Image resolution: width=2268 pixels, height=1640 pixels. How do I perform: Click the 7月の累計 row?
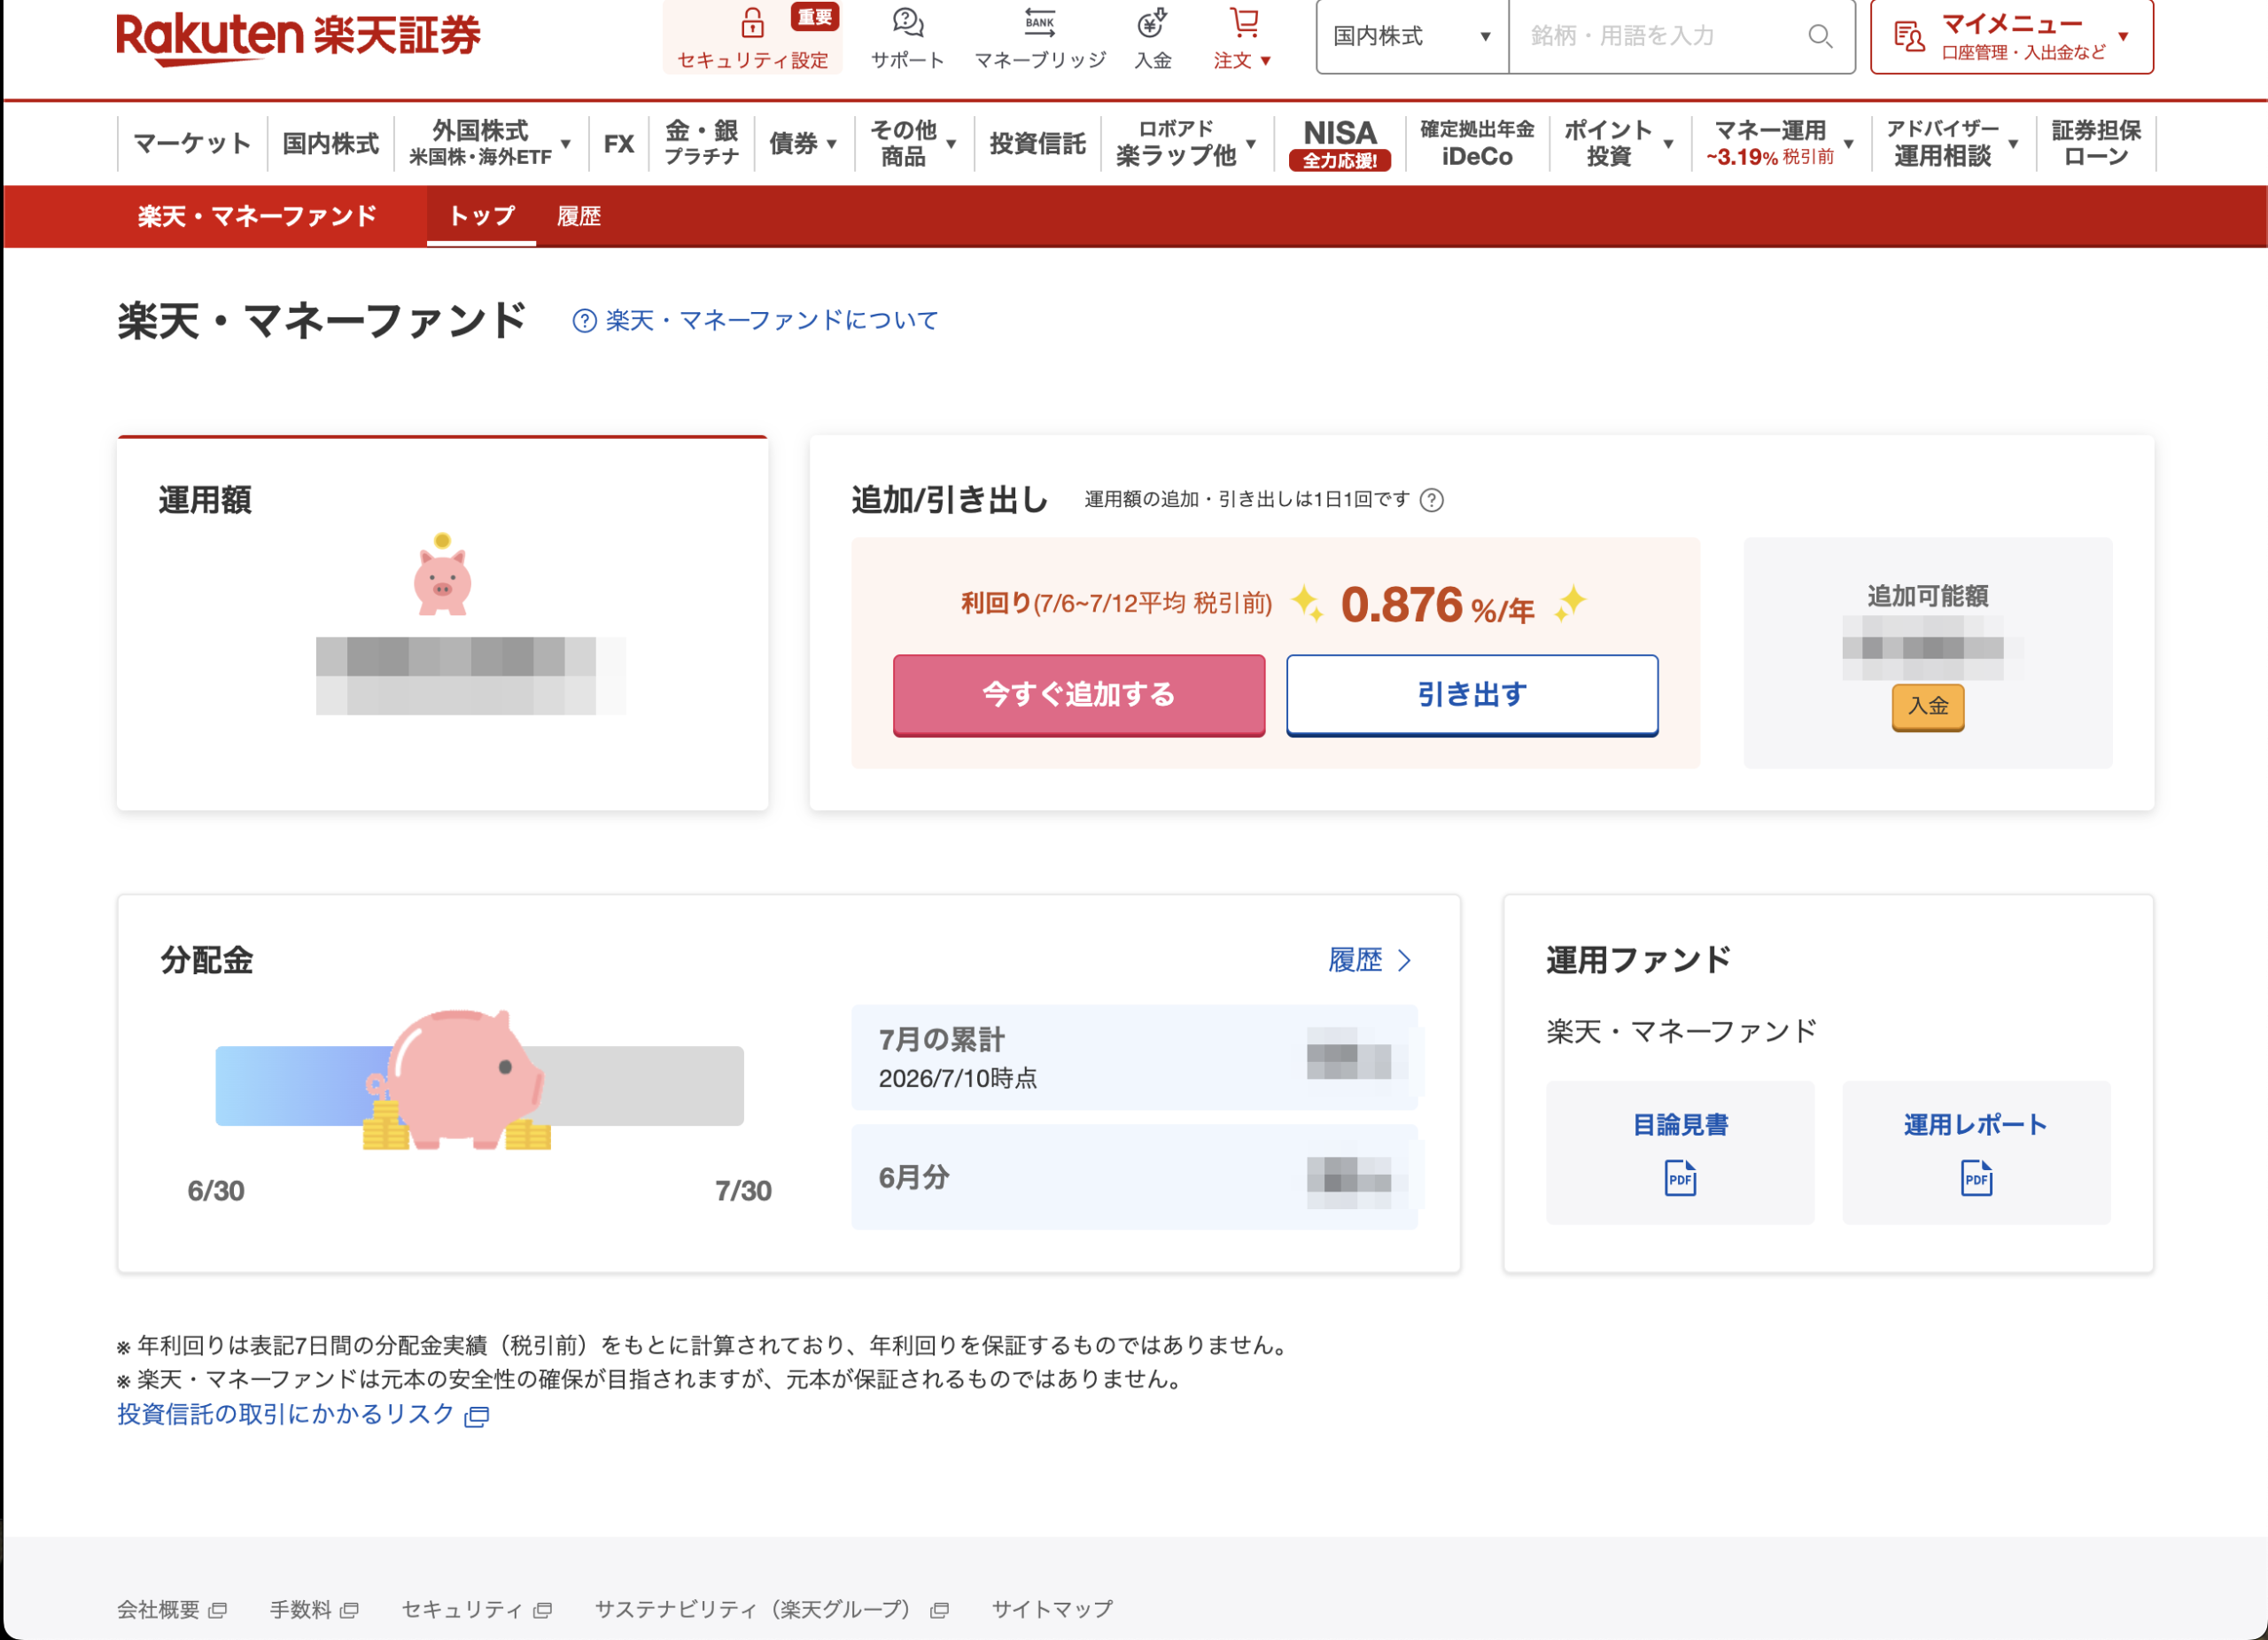(1134, 1058)
